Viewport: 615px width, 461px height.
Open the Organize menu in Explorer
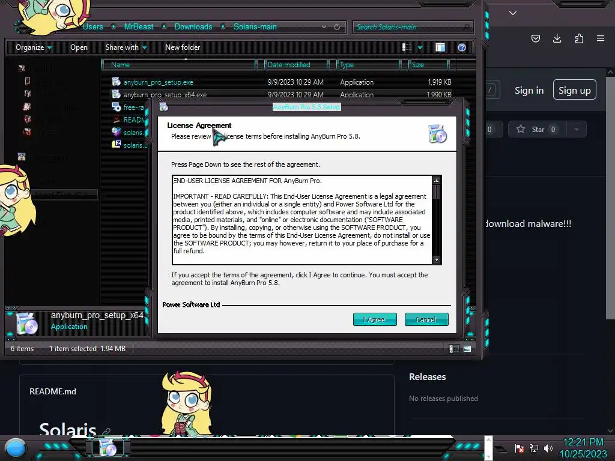(x=34, y=47)
